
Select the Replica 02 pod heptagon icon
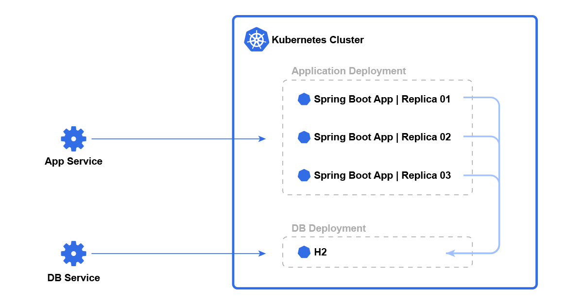304,137
